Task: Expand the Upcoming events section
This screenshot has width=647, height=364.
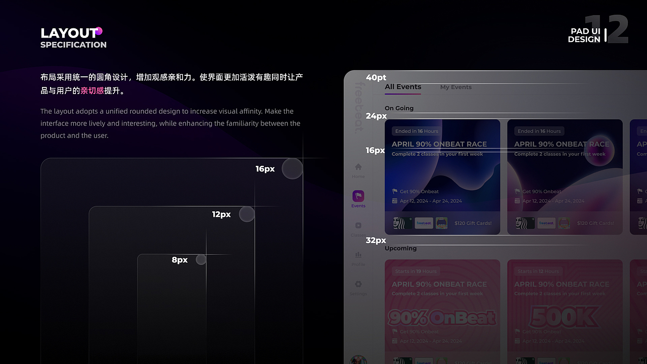Action: [400, 248]
